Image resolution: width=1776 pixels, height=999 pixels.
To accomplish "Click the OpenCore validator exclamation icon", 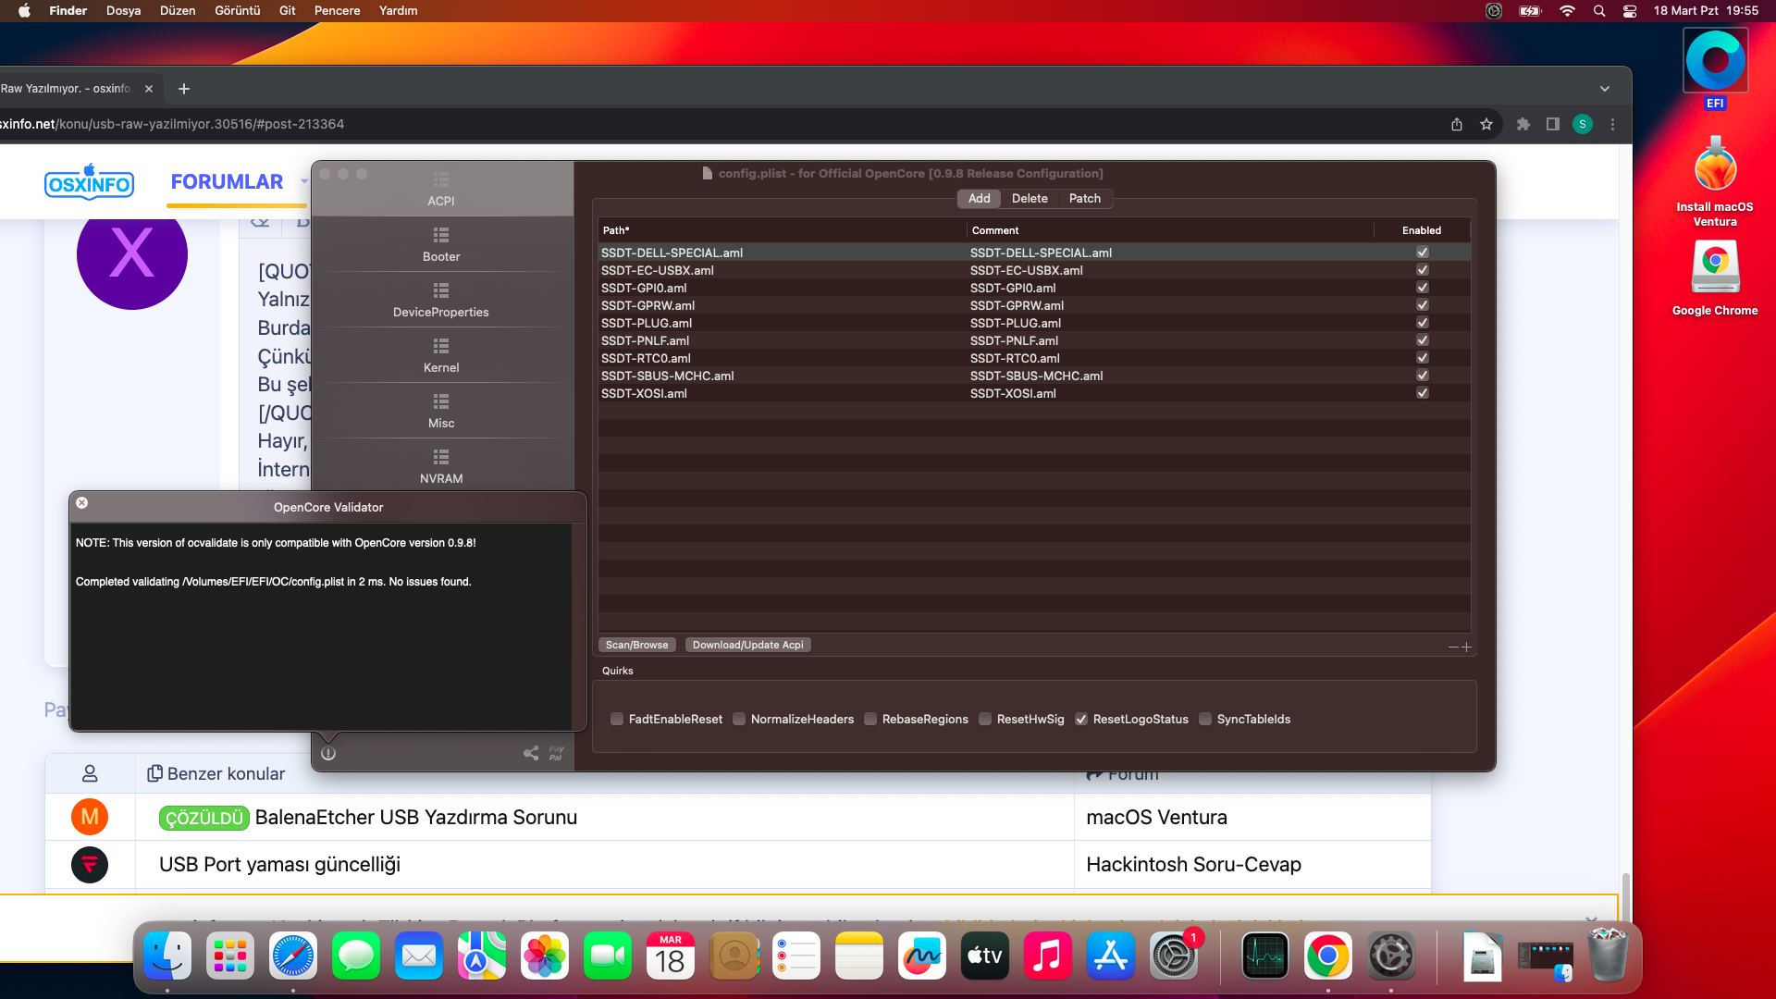I will coord(328,753).
